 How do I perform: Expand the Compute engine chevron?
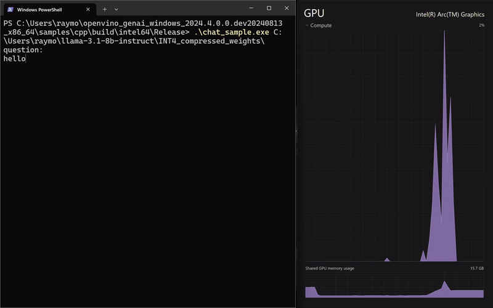pyautogui.click(x=308, y=26)
